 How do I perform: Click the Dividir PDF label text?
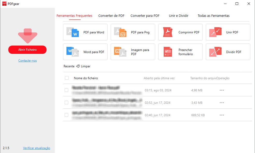[234, 52]
